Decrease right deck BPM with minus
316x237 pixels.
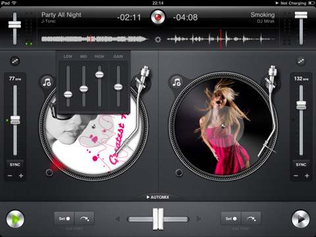tap(296, 176)
